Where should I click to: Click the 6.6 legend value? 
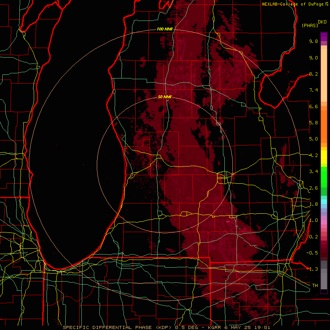[313, 106]
